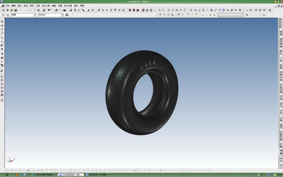Click the scene tree hierarchy icon
Viewport: 283px width, 177px height.
67,15
